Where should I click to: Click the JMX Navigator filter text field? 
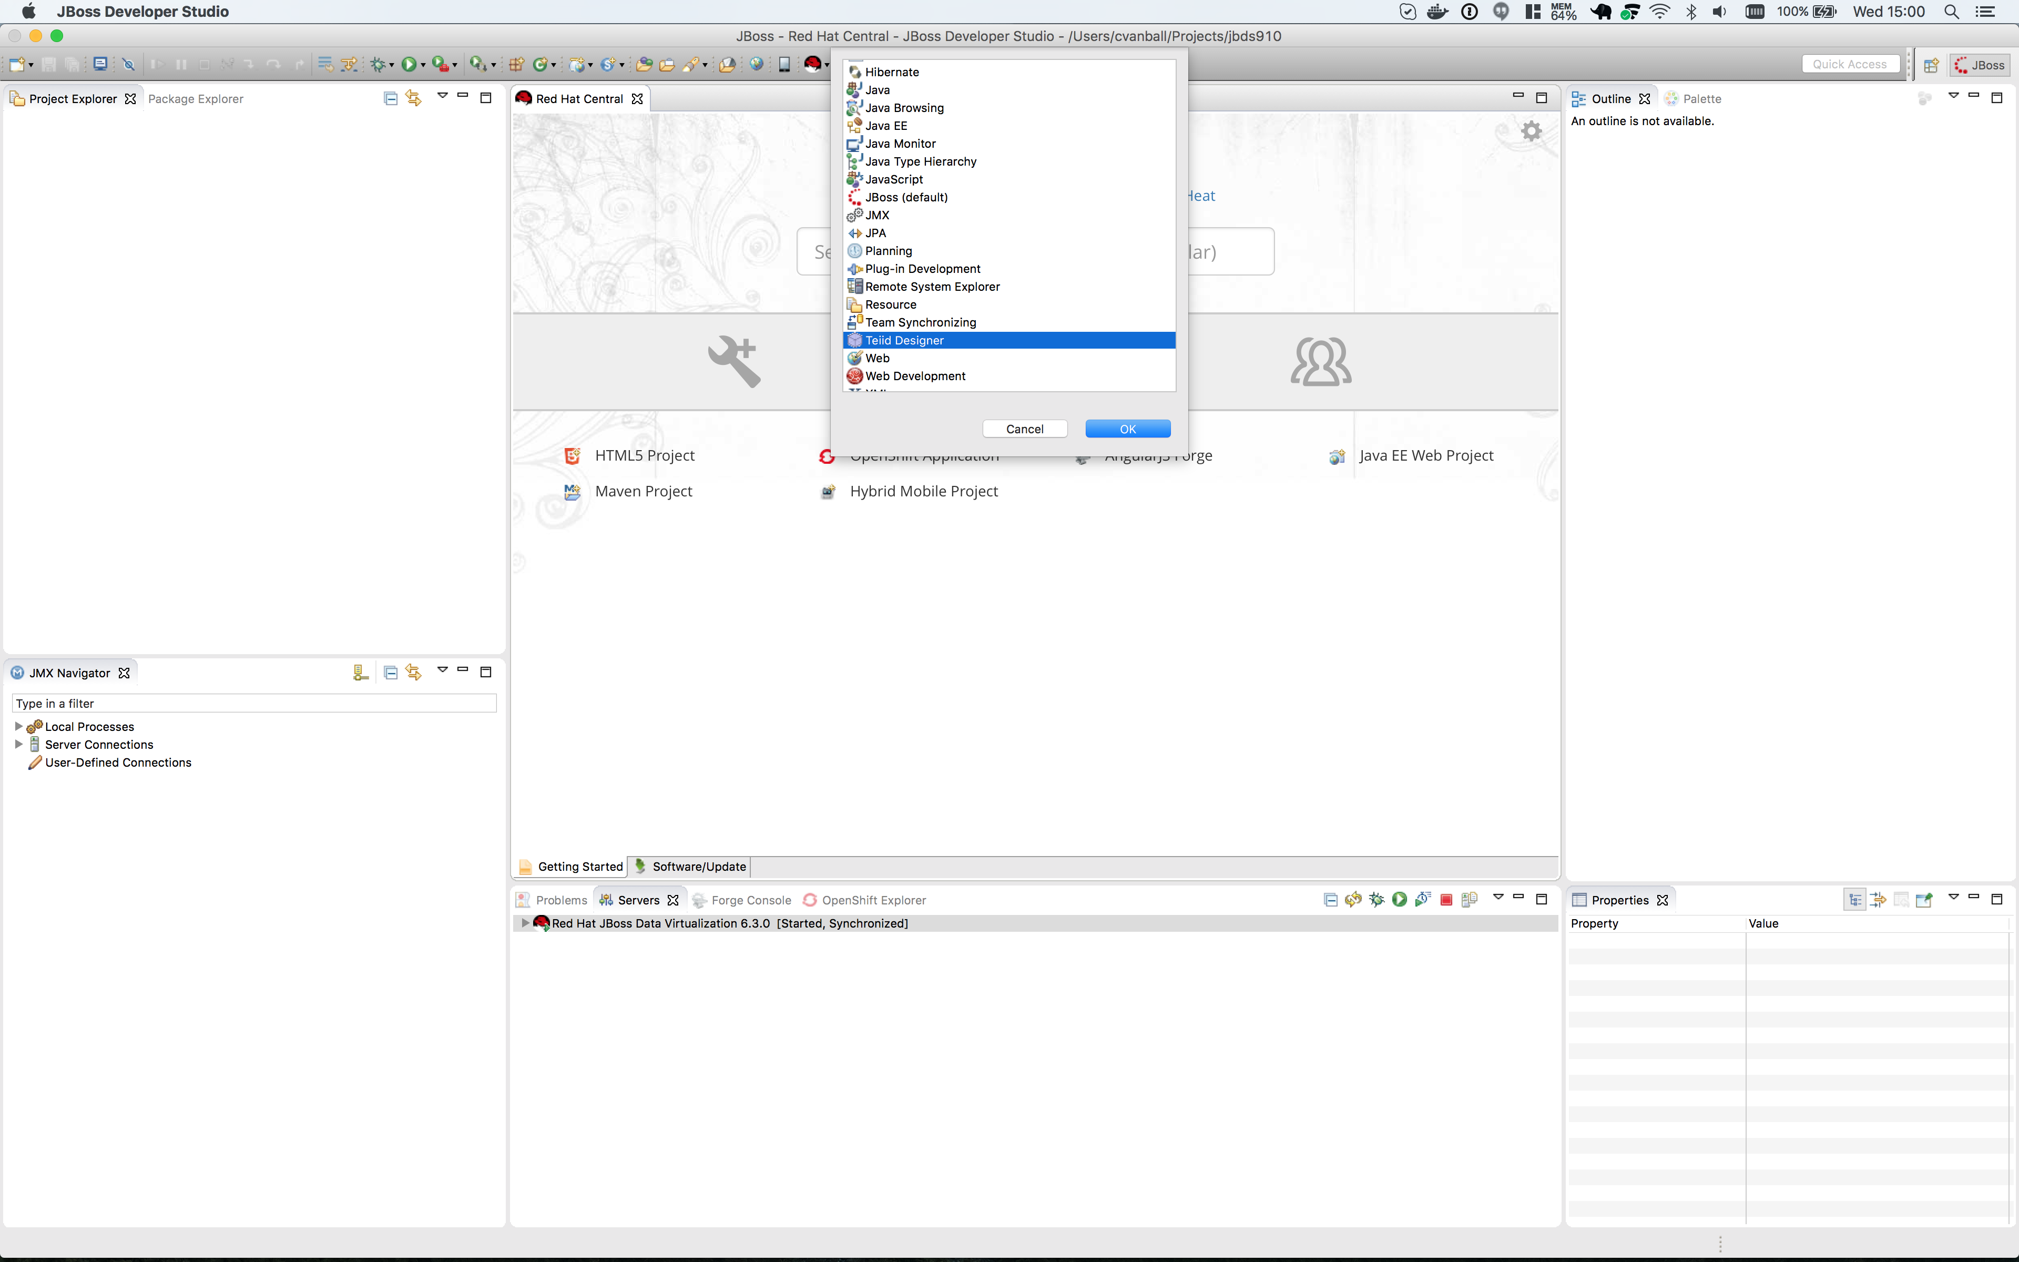coord(253,704)
